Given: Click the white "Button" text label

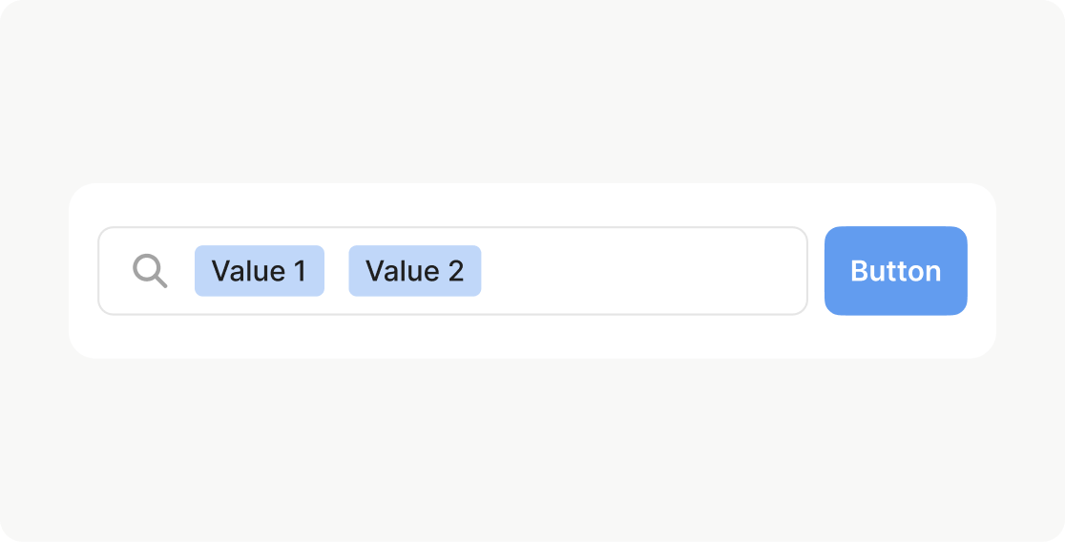Looking at the screenshot, I should (895, 271).
